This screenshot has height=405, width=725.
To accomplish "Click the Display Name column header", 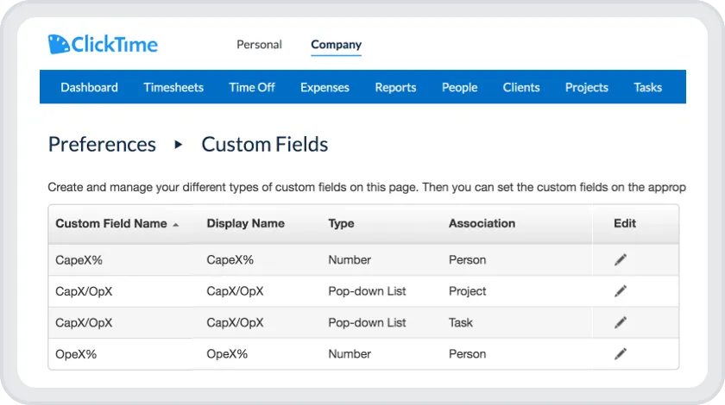I will coord(245,223).
